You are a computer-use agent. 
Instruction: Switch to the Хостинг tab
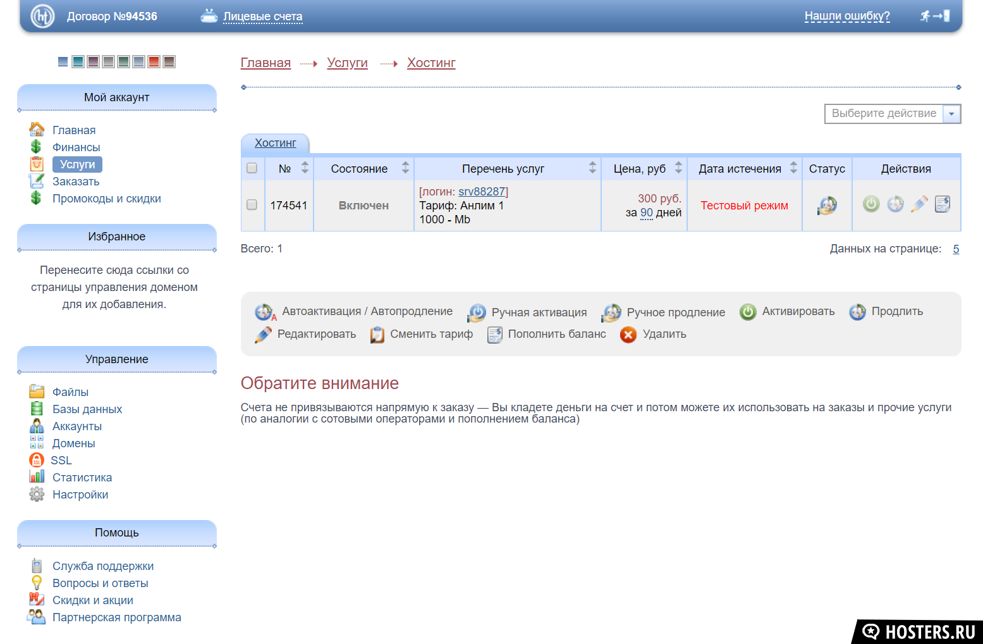coord(275,143)
